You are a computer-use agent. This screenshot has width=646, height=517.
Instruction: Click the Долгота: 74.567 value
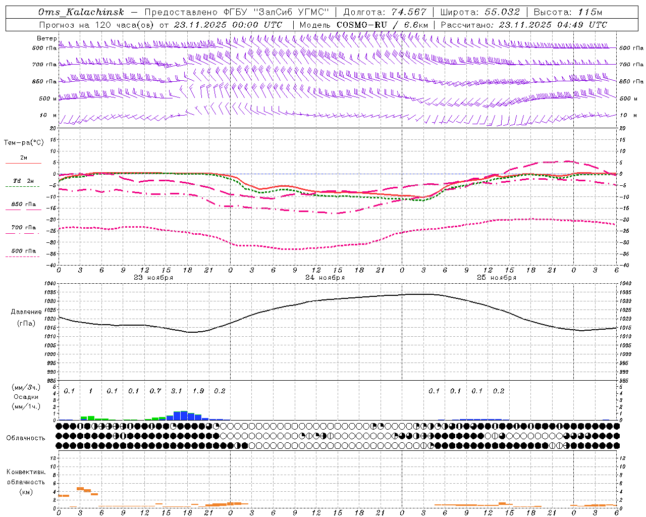[x=385, y=12]
